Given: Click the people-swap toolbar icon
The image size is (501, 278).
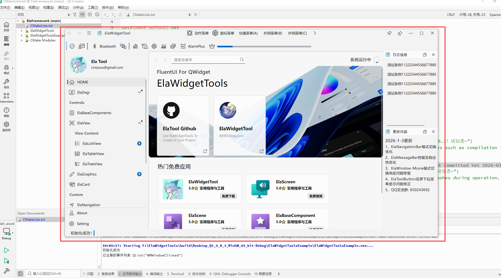Looking at the screenshot, I should [145, 46].
